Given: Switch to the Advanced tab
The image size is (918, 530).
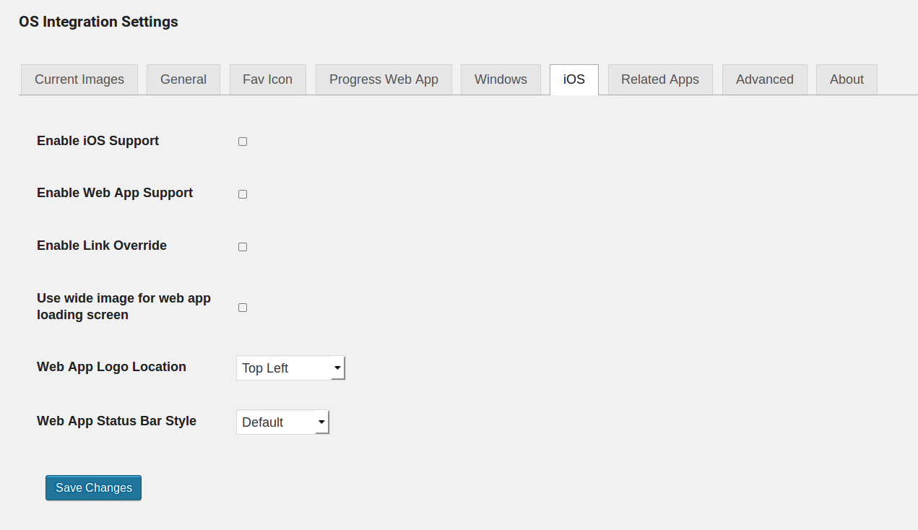Looking at the screenshot, I should (764, 79).
